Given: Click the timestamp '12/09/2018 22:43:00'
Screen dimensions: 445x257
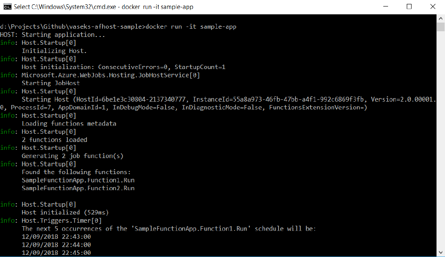Looking at the screenshot, I should pos(56,237).
